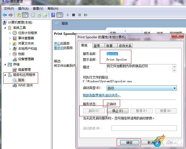This screenshot has height=149, width=186.
Task: Click the Refresh toolbar icon
Action: click(x=39, y=15)
